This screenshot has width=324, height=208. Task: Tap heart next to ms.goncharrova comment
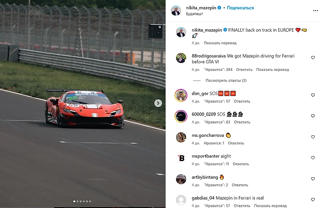click(313, 137)
